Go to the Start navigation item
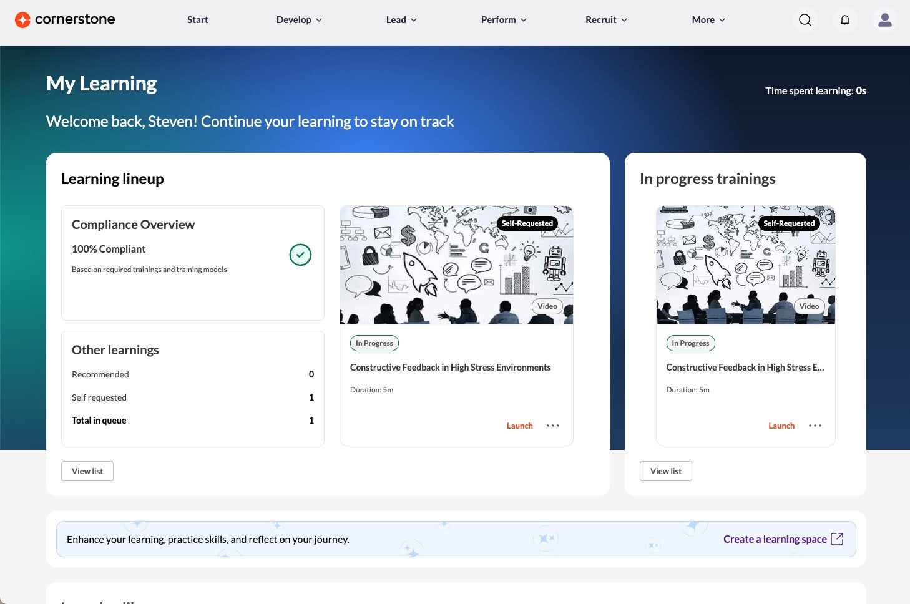 [197, 20]
